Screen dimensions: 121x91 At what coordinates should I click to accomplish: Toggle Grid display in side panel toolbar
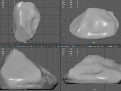point(75,47)
